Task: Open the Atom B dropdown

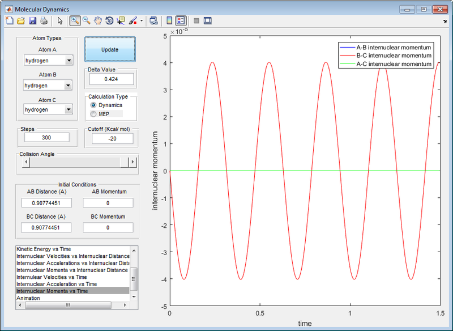Action: [x=48, y=86]
